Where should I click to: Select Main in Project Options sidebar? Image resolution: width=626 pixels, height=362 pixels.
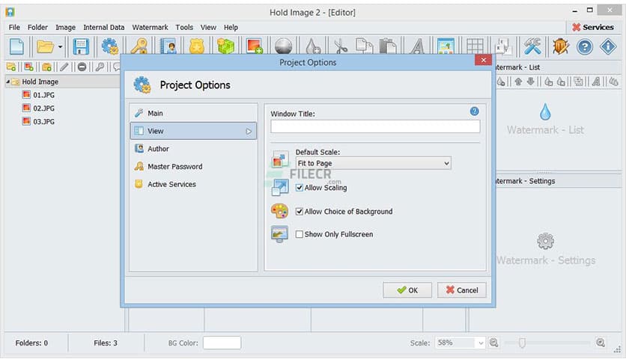193,113
